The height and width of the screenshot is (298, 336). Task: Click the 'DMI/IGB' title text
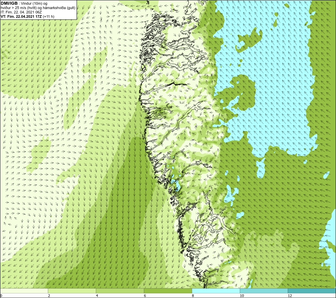coord(9,3)
